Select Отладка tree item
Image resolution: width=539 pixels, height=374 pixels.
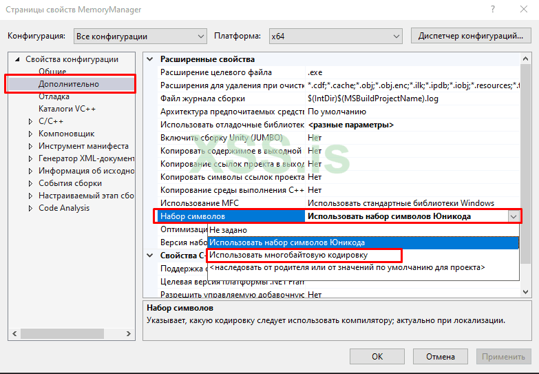54,96
